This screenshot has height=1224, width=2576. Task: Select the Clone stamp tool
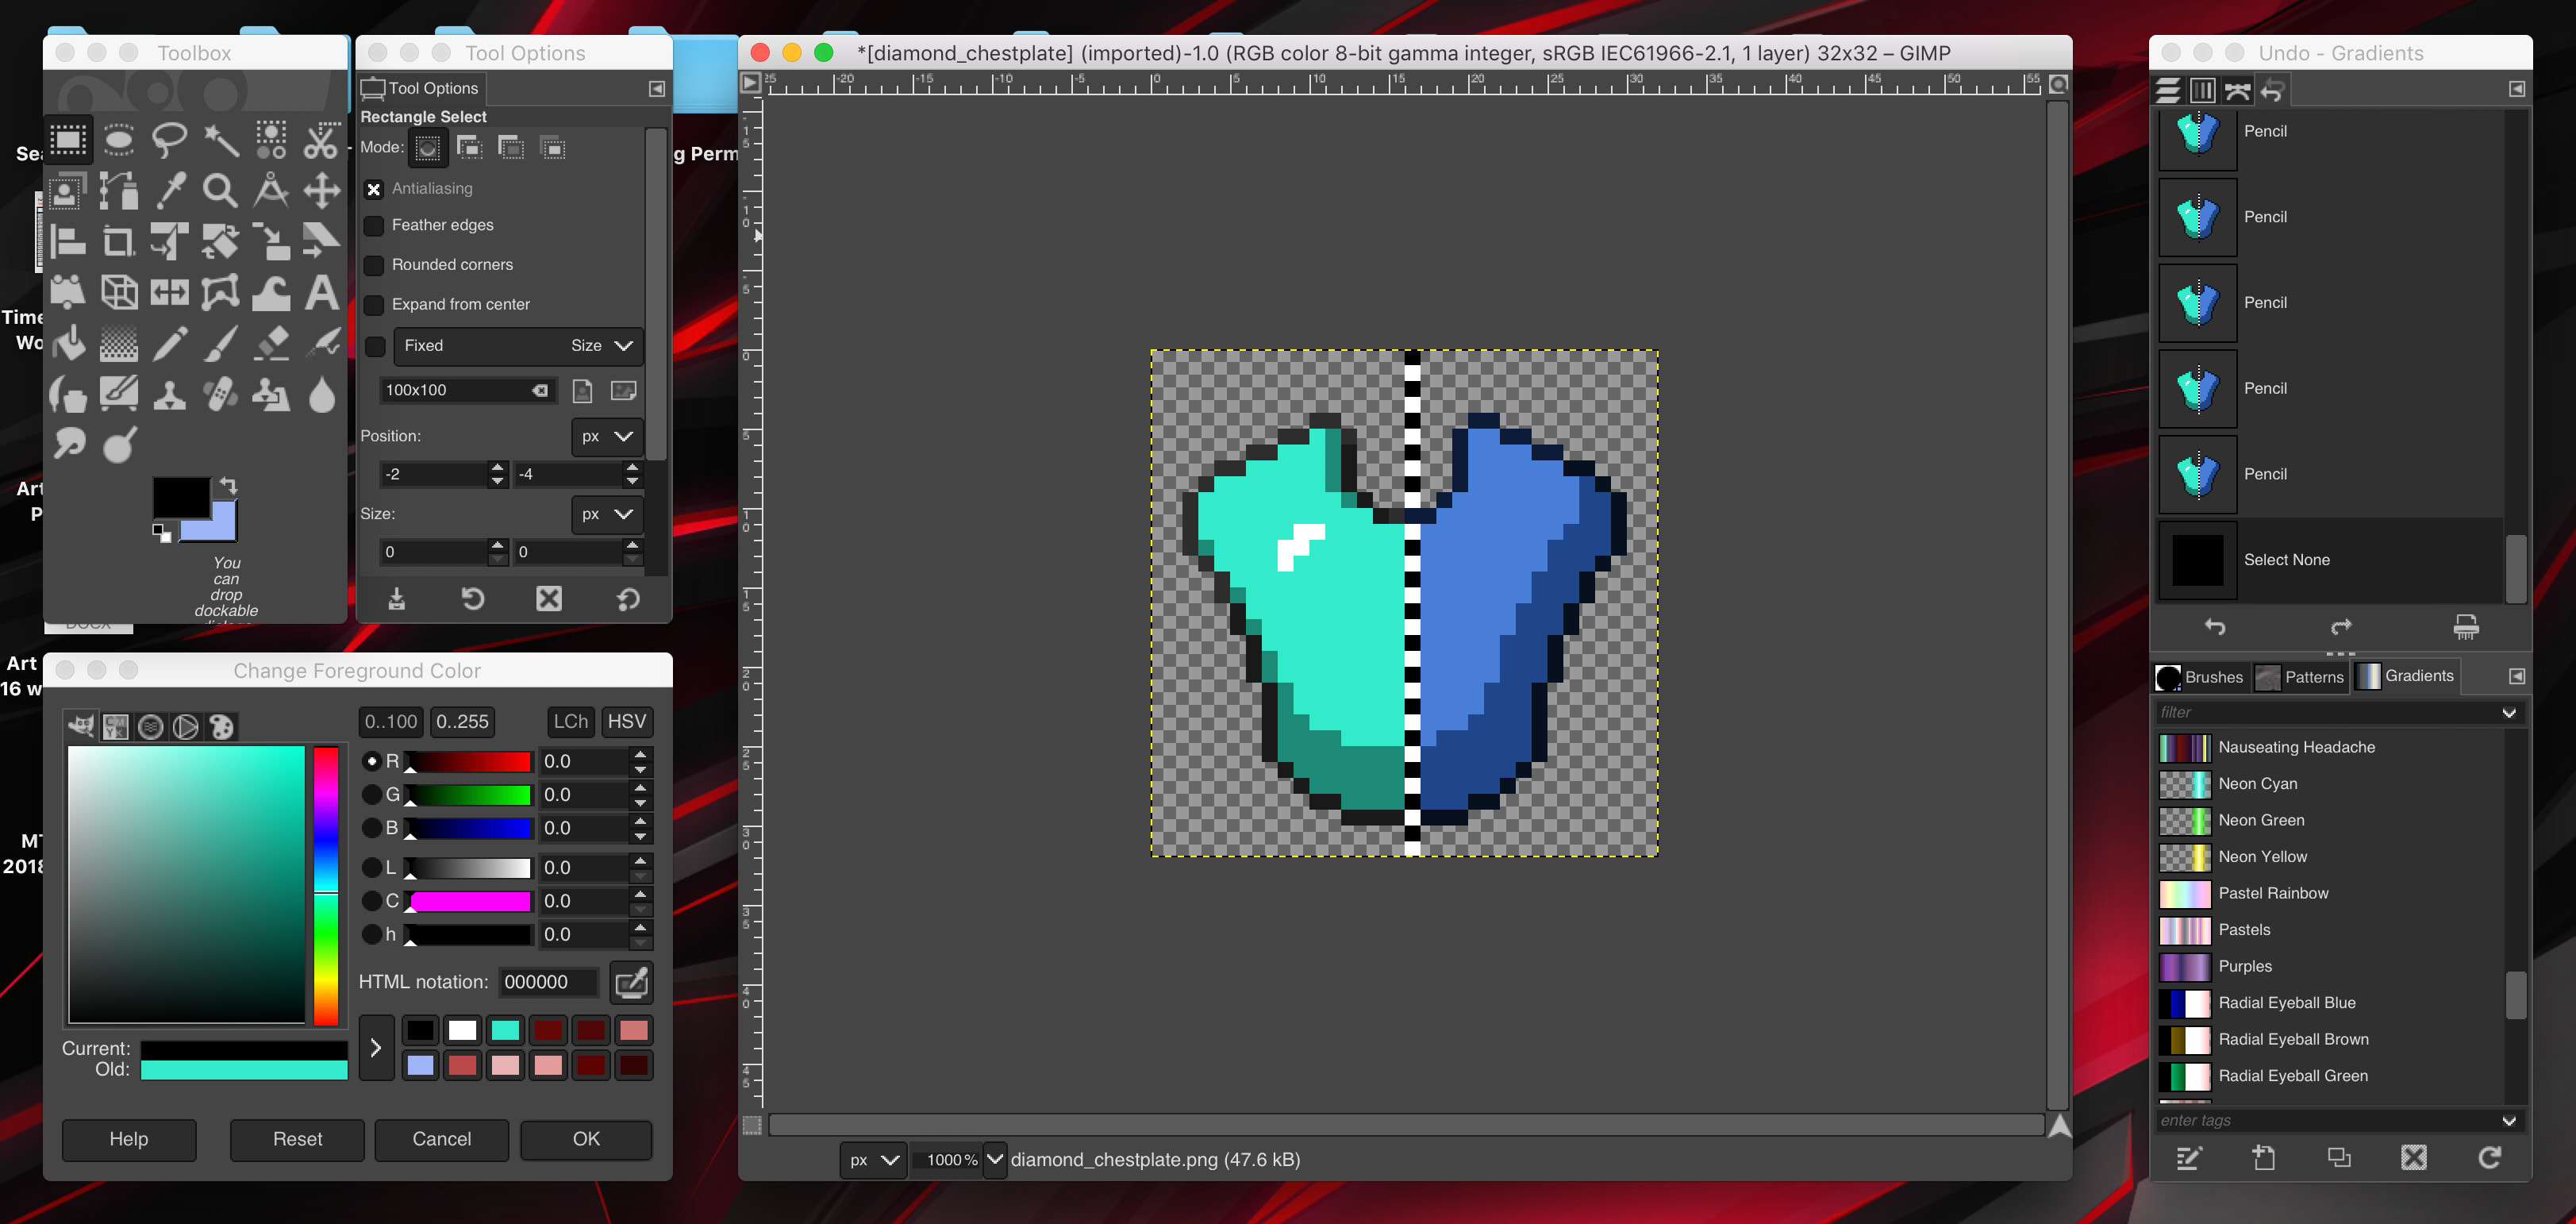tap(169, 394)
